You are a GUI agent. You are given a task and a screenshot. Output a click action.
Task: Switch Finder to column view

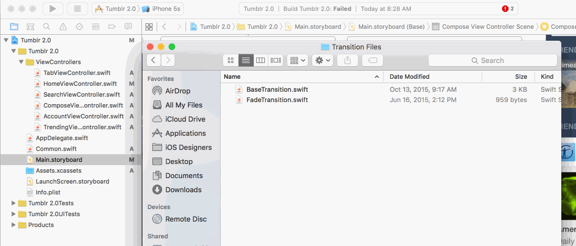click(261, 60)
